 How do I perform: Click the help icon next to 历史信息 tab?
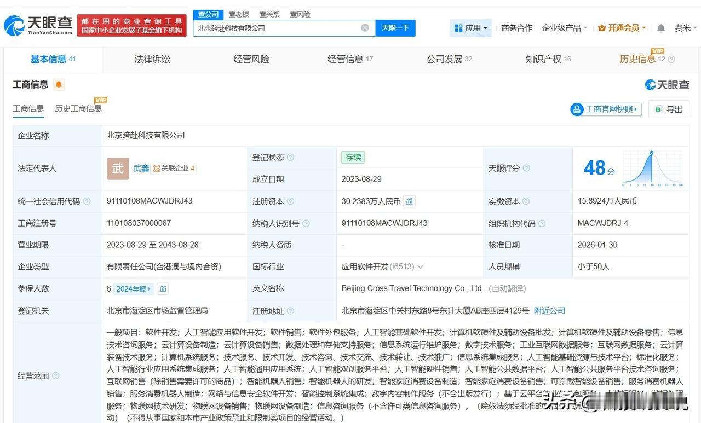[x=671, y=60]
